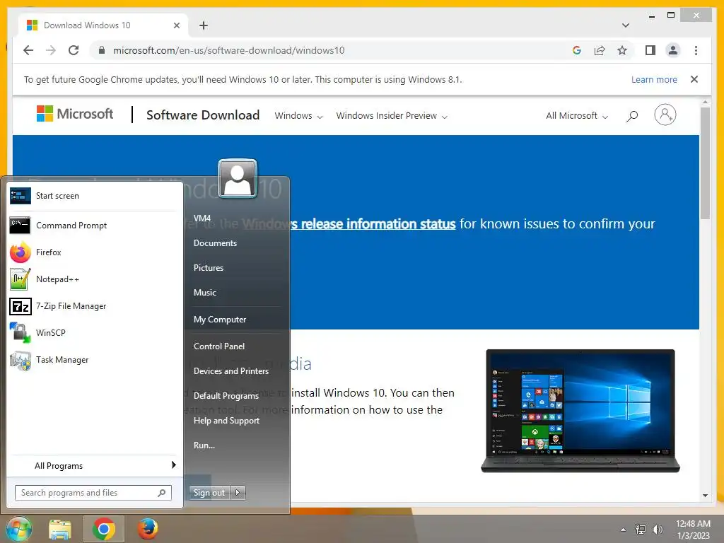The height and width of the screenshot is (543, 724).
Task: Expand the Windows dropdown in the site header
Action: point(298,116)
